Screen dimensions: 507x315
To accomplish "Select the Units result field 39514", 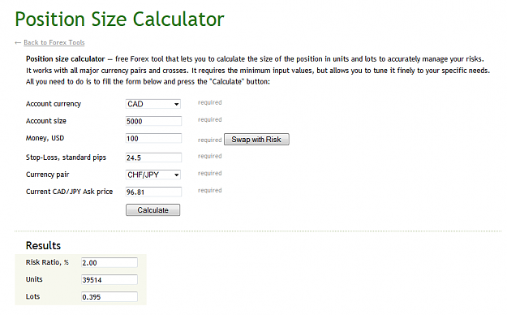I will [x=110, y=280].
